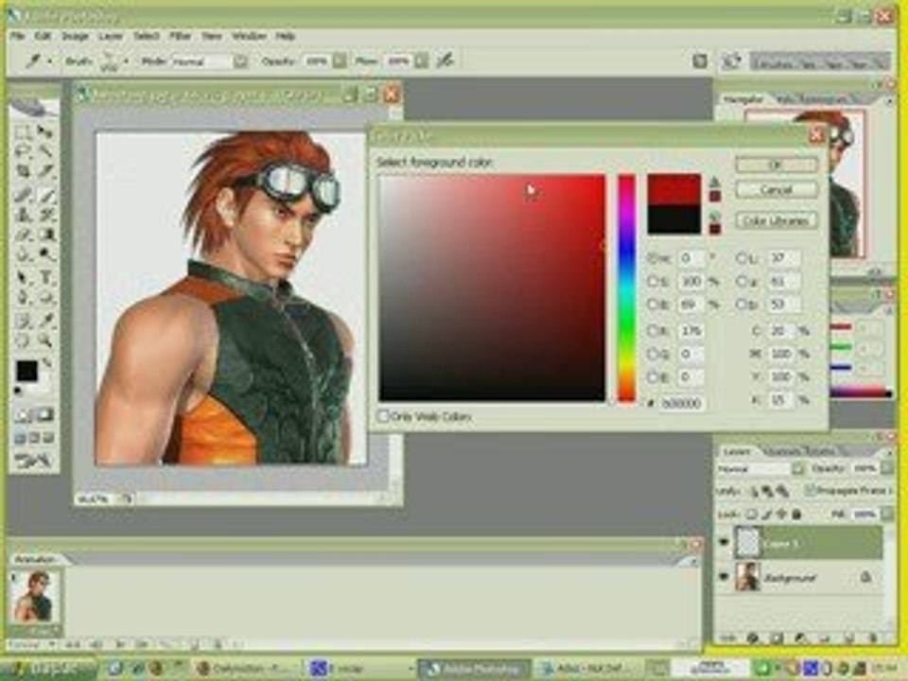This screenshot has width=908, height=681.
Task: Switch to the Navigator tab
Action: click(x=743, y=99)
